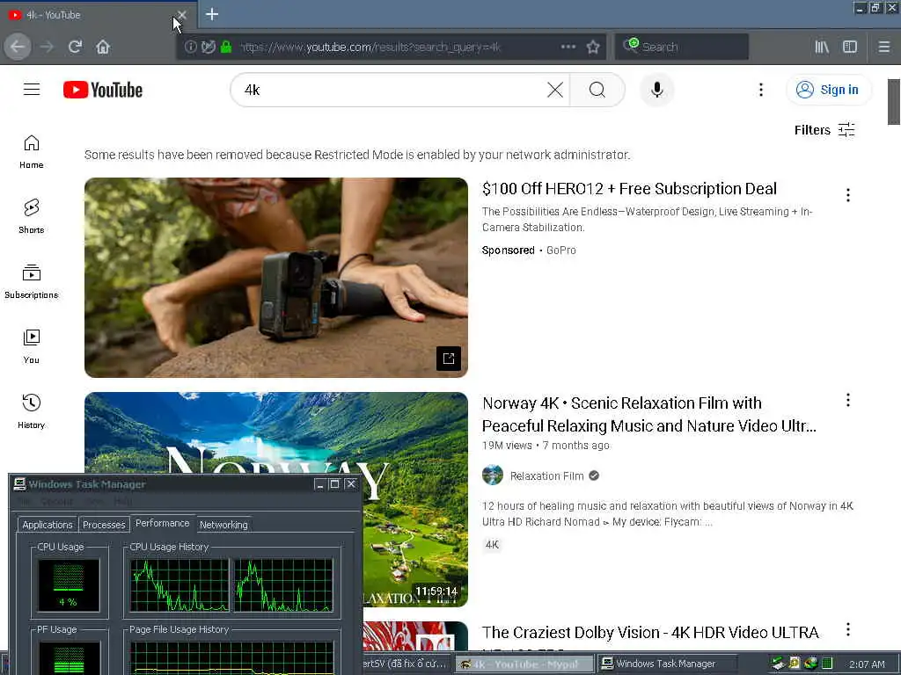
Task: Open the browser library icon
Action: click(822, 47)
